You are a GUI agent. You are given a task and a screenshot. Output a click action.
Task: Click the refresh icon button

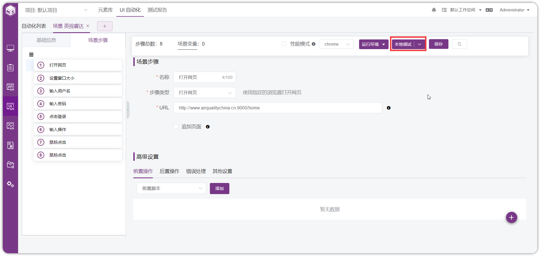[459, 44]
